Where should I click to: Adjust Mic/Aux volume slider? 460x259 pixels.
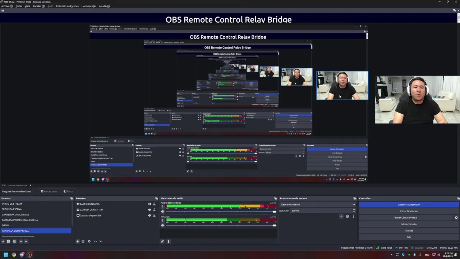coord(221,225)
